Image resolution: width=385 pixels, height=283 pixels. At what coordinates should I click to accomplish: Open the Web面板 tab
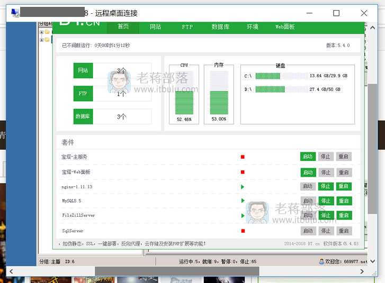[x=284, y=27]
